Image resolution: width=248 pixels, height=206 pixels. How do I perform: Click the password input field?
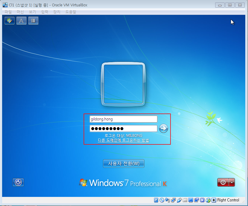(123, 129)
